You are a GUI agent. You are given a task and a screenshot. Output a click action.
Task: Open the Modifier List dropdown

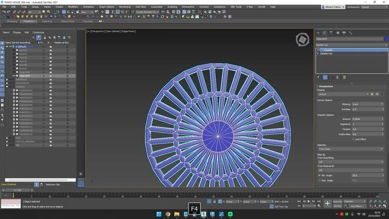click(351, 45)
